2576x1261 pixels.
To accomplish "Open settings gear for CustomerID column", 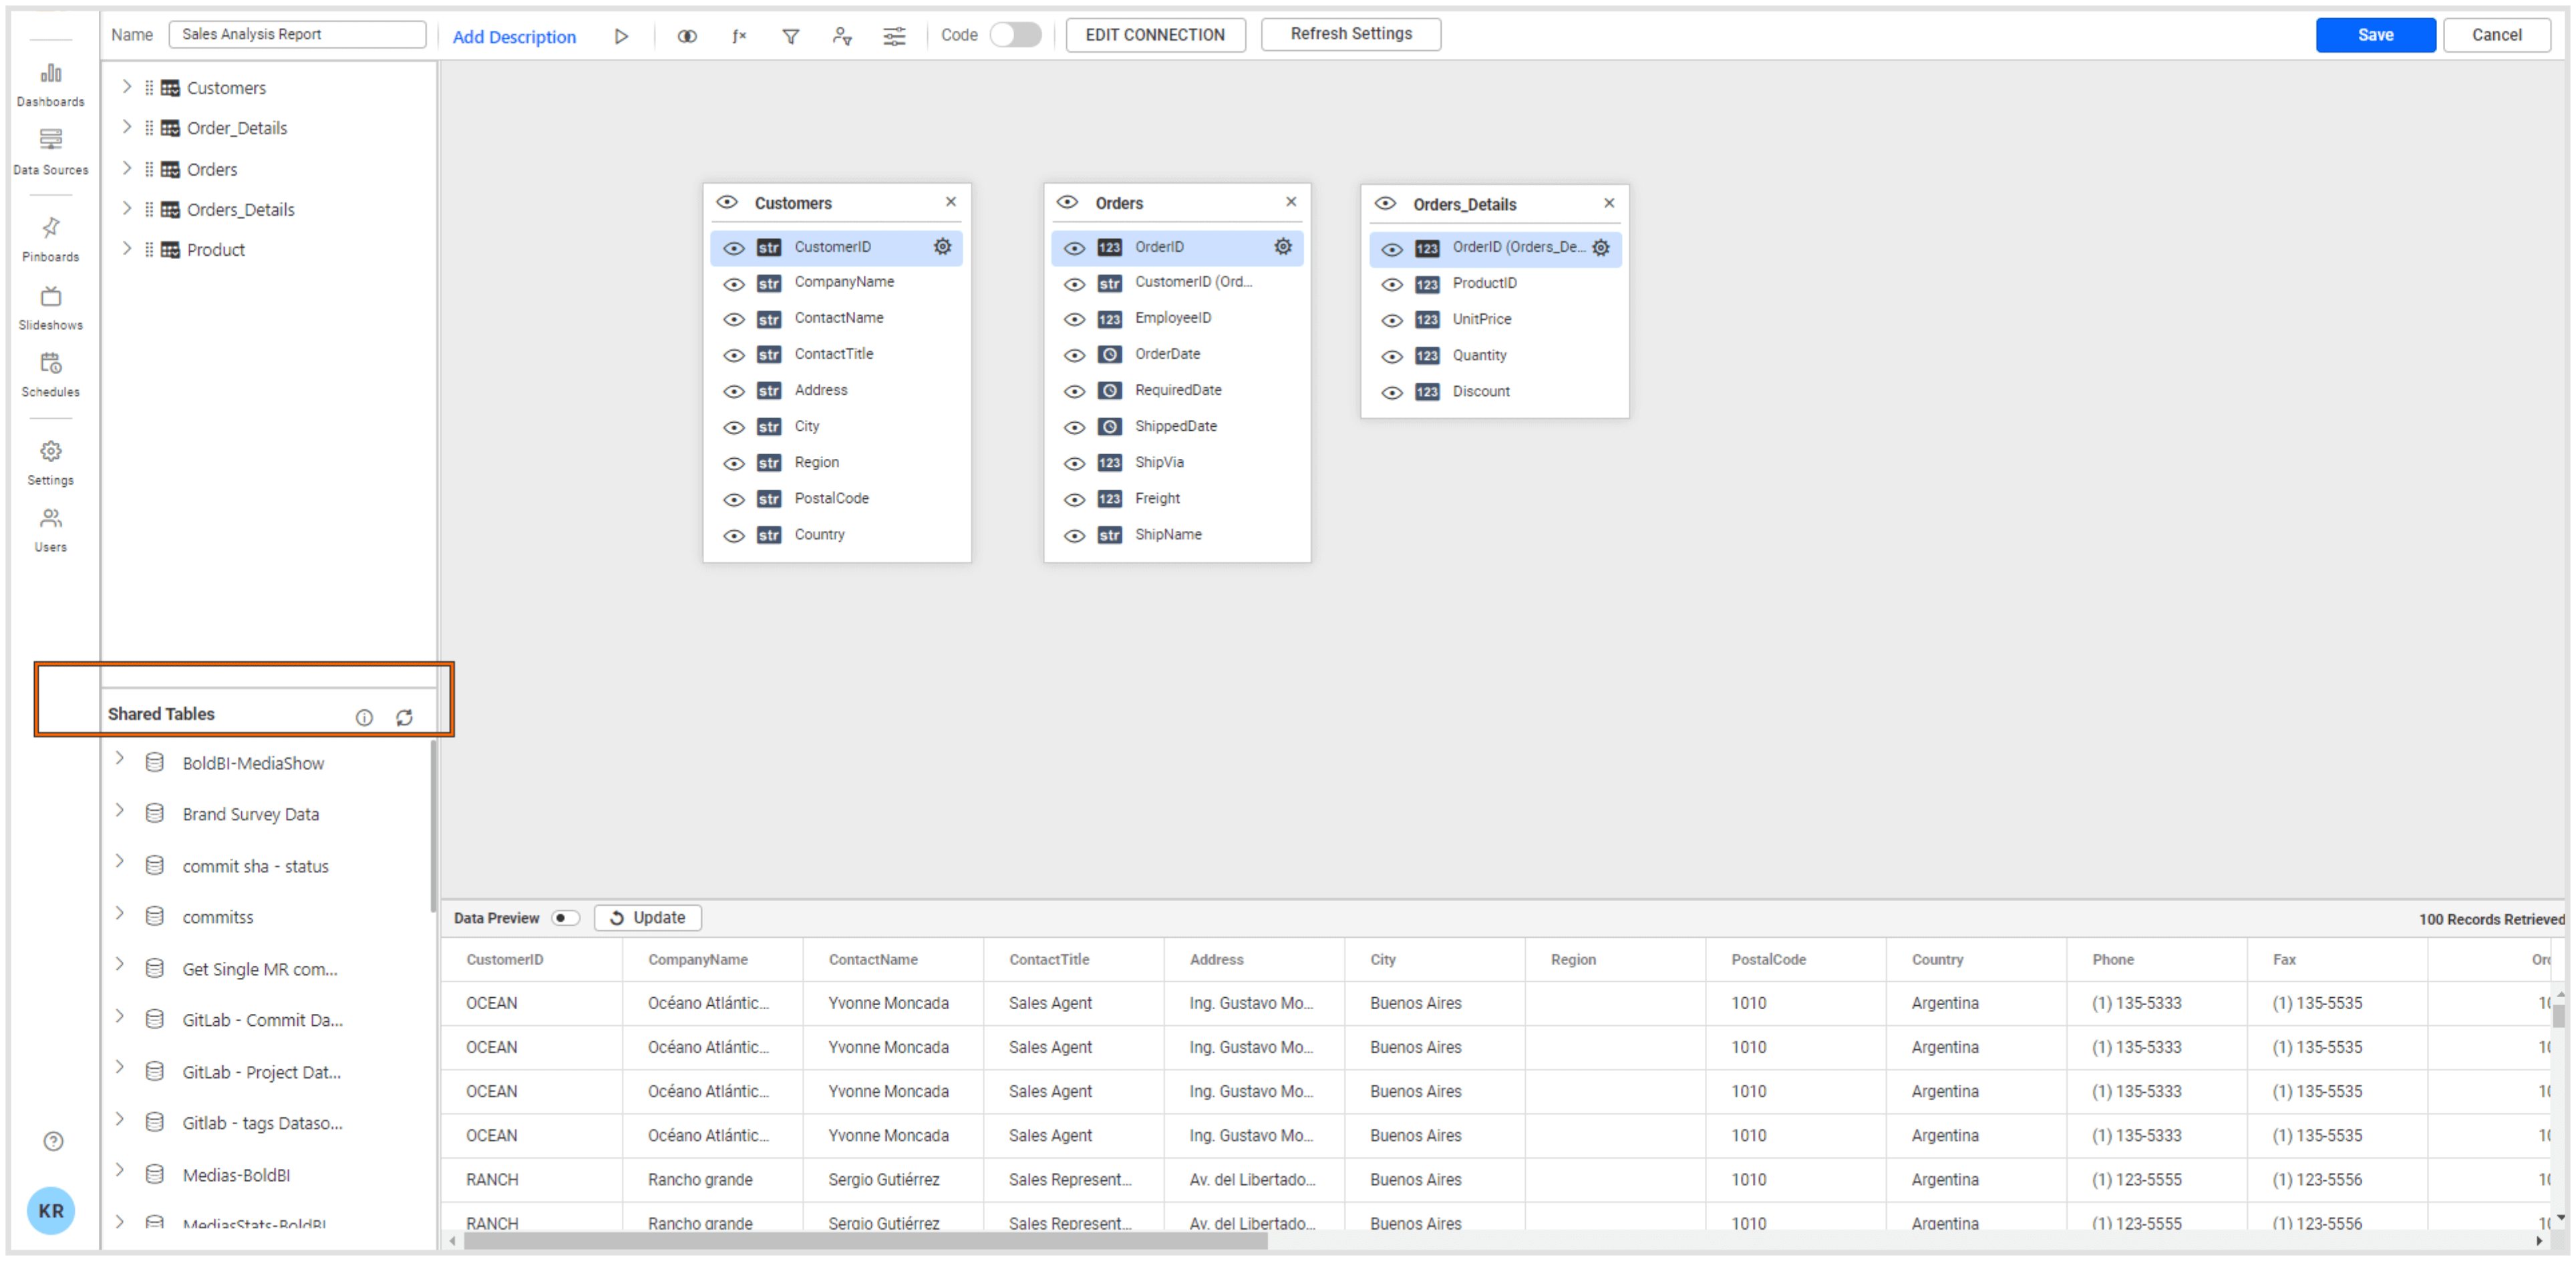I will pyautogui.click(x=941, y=246).
